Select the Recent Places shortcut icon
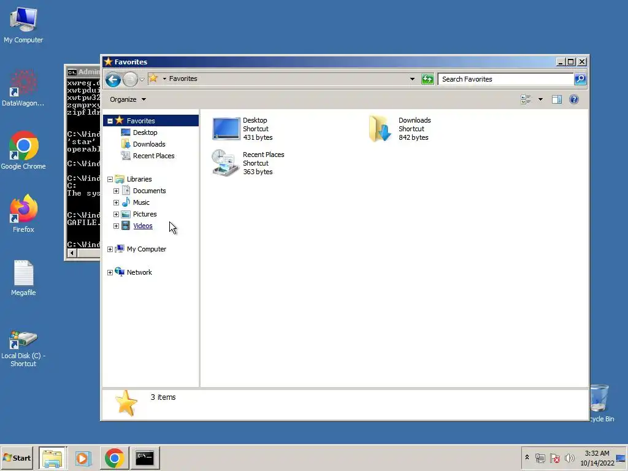Image resolution: width=628 pixels, height=471 pixels. coord(225,163)
